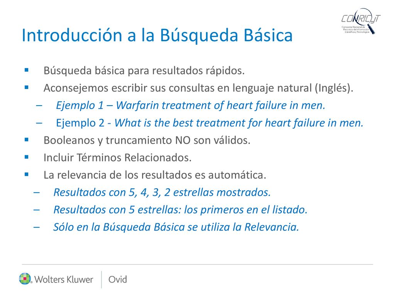Viewport: 395px width, 296px height.
Task: Click the CONRICyT logo in corner
Action: point(361,21)
